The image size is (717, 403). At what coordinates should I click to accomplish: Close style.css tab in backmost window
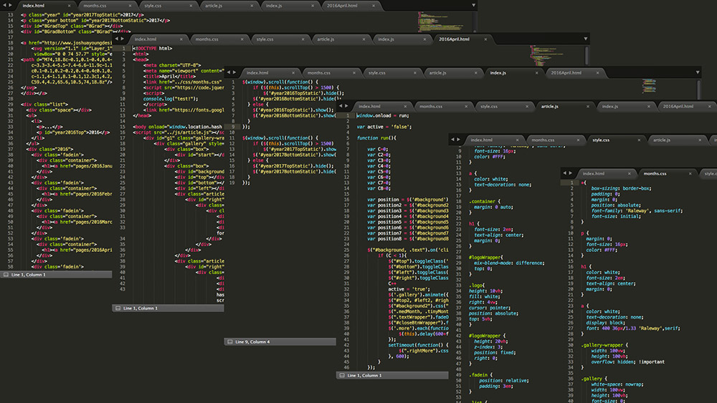pos(191,6)
